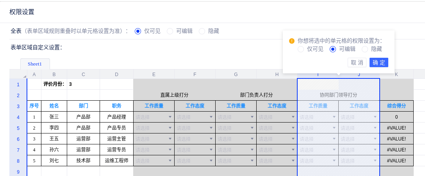Click the orange warning icon in popup

point(291,41)
